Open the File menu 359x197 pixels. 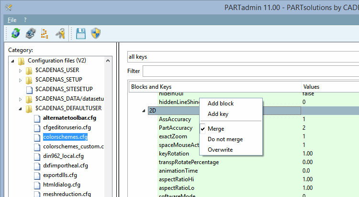(x=12, y=20)
